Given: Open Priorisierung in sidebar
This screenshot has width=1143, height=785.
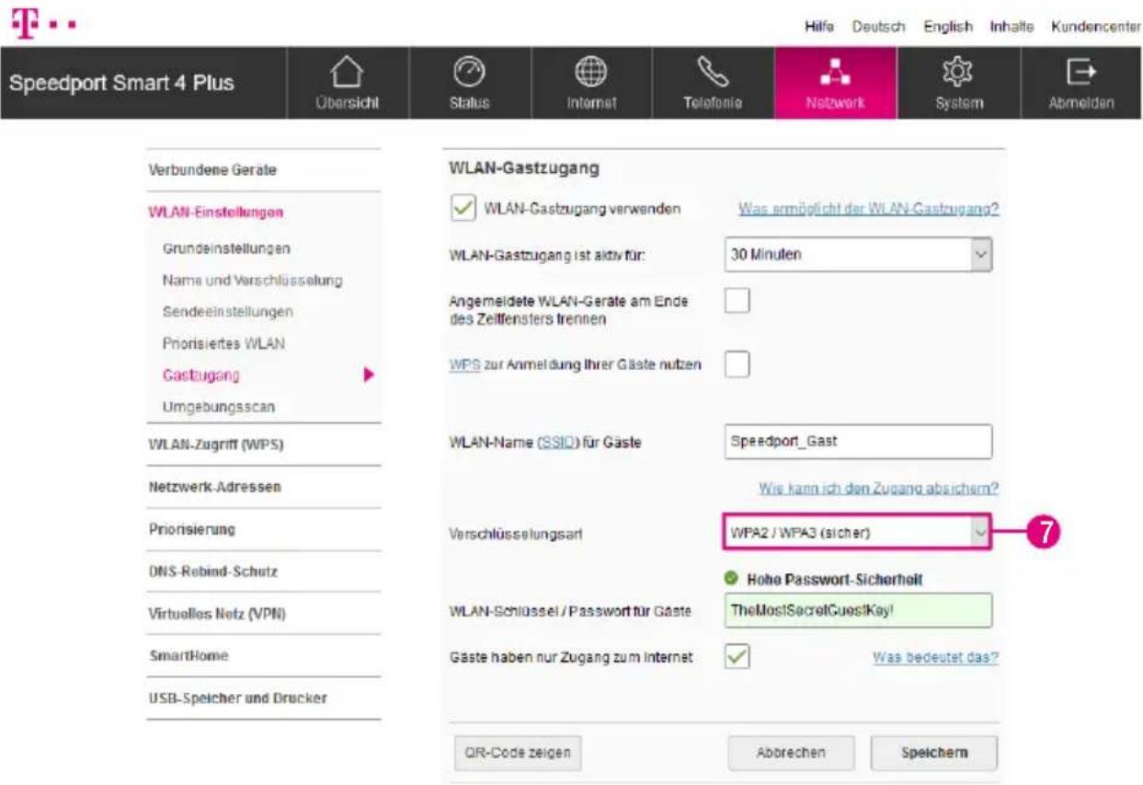Looking at the screenshot, I should (191, 529).
